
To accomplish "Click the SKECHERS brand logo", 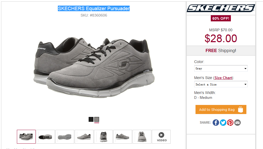I will 221,8.
